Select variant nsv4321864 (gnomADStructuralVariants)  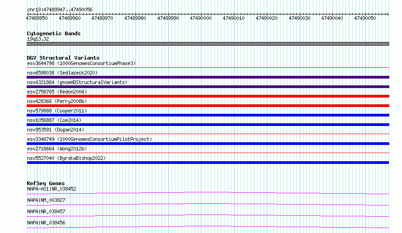click(x=77, y=82)
